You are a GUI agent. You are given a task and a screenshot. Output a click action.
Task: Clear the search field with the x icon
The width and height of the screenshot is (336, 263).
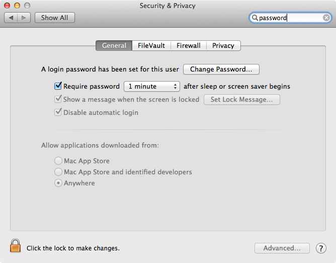click(326, 18)
